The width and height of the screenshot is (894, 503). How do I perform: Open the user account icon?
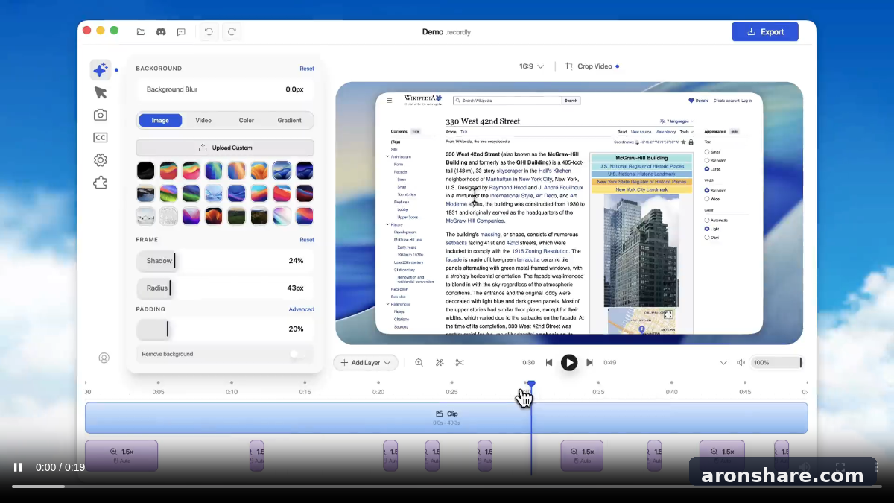(104, 358)
